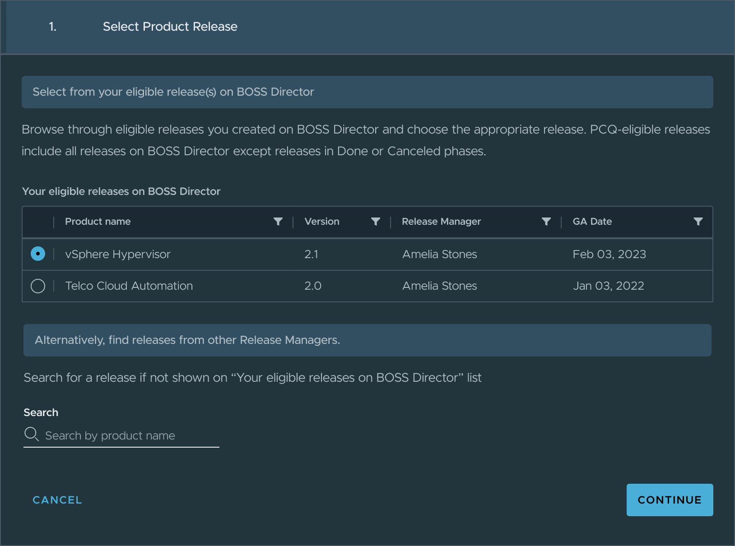735x546 pixels.
Task: Click the Select Product Release step header
Action: 170,26
